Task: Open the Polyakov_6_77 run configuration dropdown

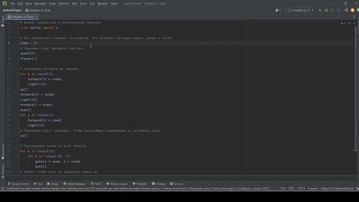Action: pyautogui.click(x=301, y=10)
